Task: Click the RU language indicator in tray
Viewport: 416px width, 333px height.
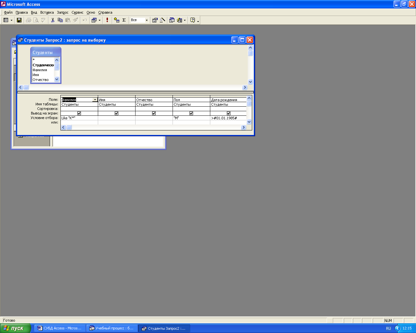Action: (388, 328)
